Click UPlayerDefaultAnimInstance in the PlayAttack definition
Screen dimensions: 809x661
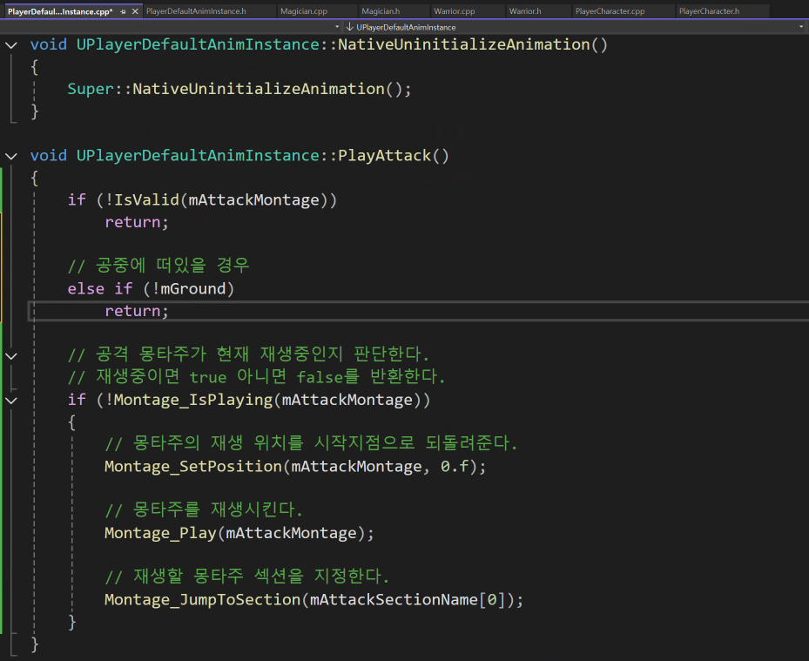coord(199,156)
